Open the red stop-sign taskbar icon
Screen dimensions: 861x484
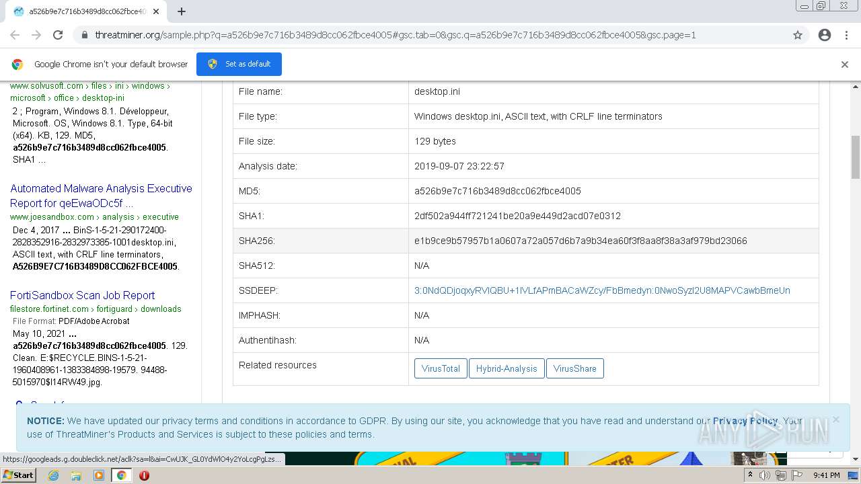[144, 475]
